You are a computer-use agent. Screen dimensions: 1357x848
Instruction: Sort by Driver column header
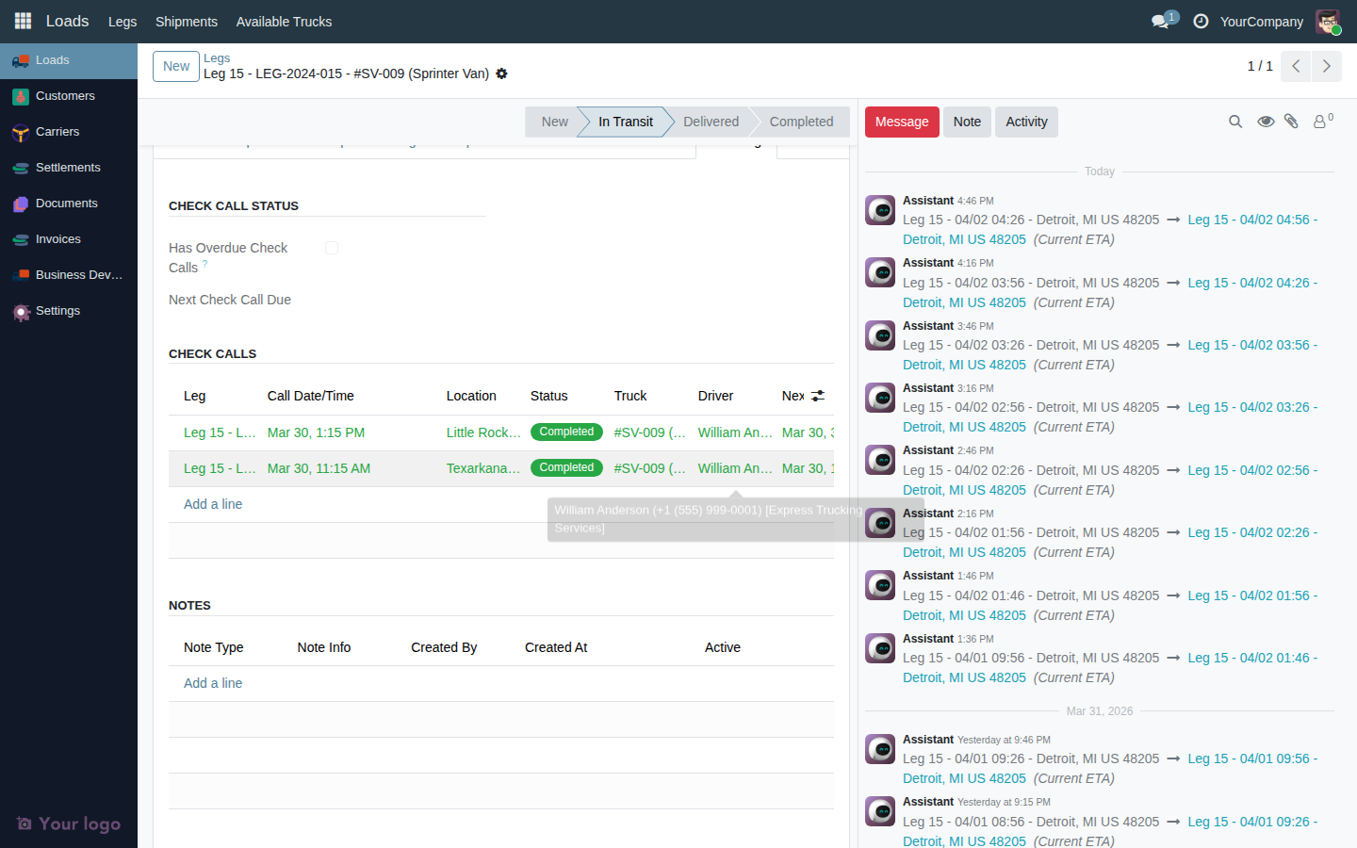click(x=715, y=396)
